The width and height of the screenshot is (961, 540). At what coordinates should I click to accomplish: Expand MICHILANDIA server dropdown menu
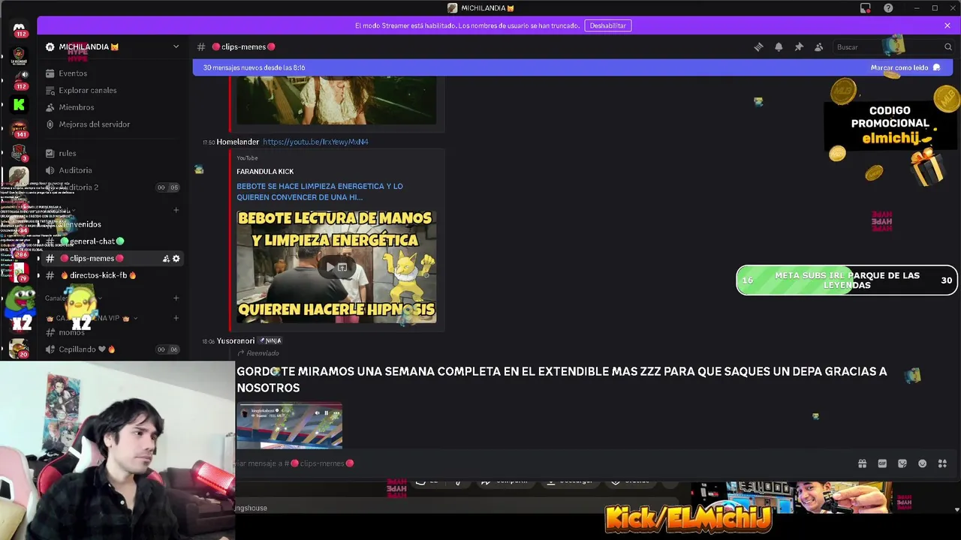[x=176, y=46]
